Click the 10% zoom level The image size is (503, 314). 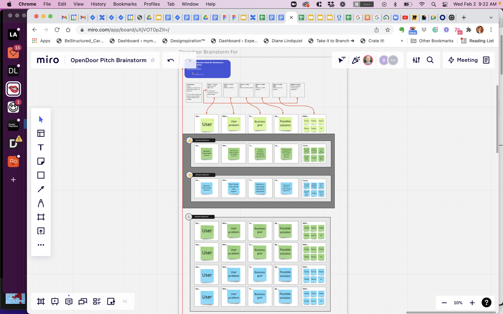[458, 303]
